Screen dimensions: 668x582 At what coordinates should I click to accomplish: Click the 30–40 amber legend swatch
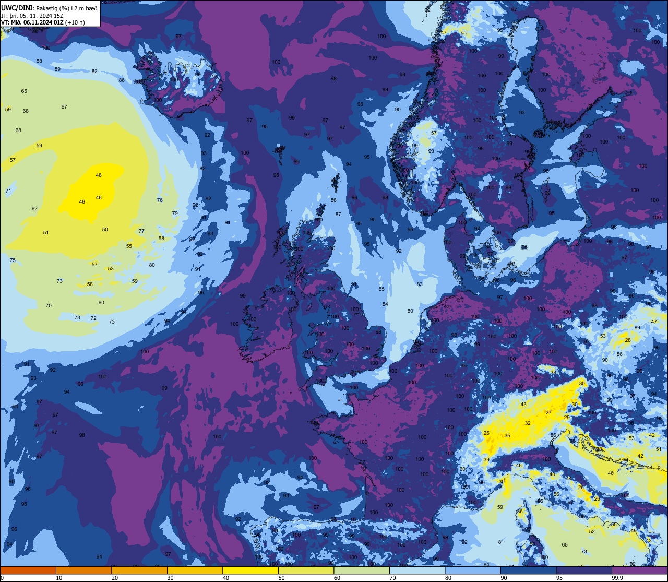pos(195,570)
